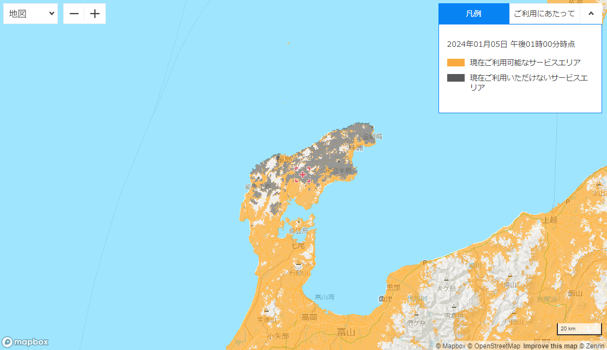Open the mapbox logo link
607x350 pixels.
(25, 342)
